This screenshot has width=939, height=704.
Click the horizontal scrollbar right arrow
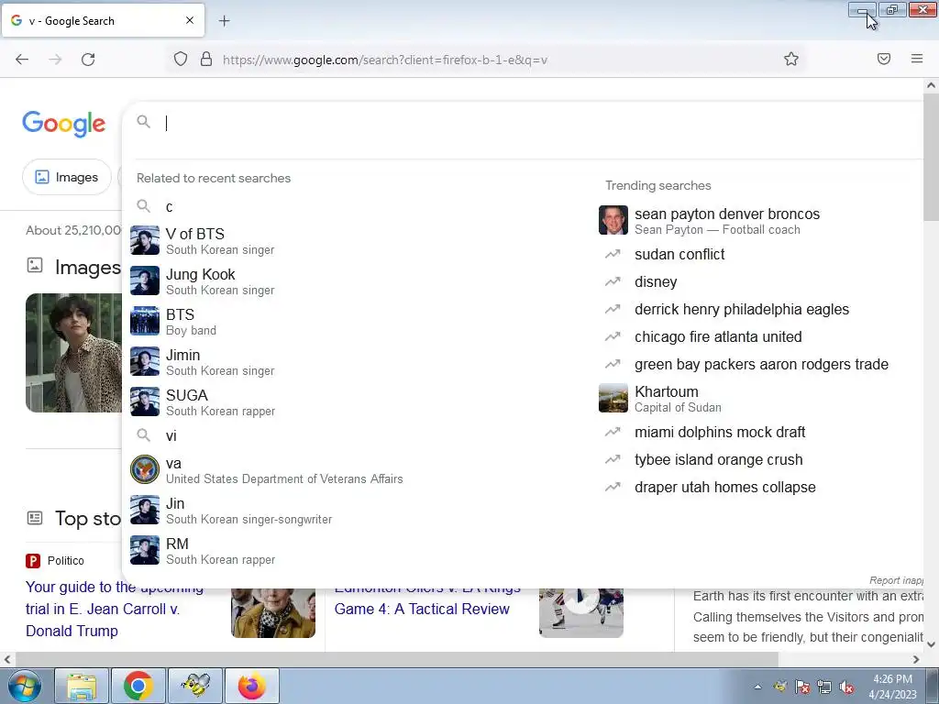pos(916,659)
